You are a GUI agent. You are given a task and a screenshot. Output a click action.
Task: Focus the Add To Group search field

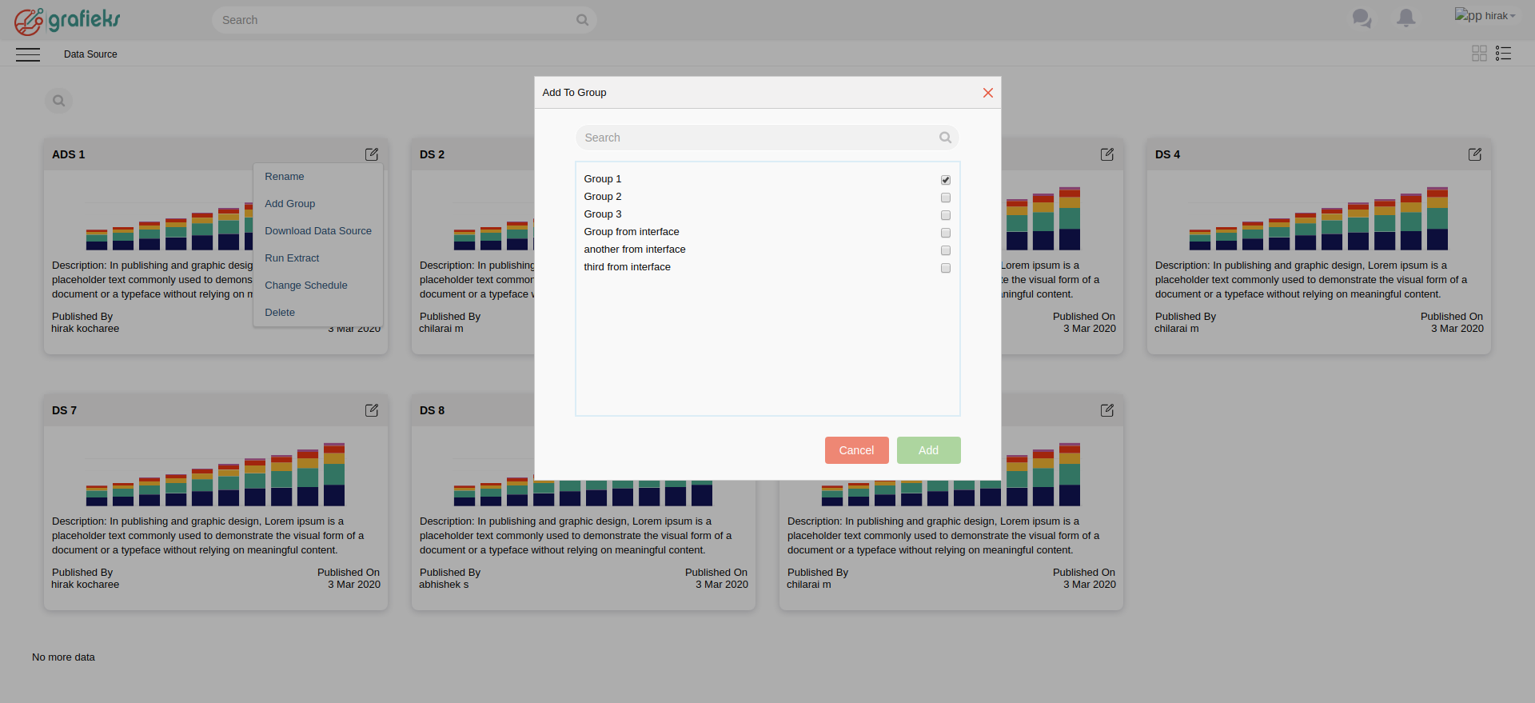[x=760, y=138]
